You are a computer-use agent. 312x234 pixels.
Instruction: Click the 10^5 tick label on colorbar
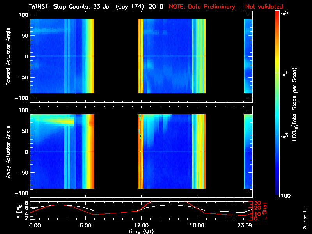coord(285,13)
